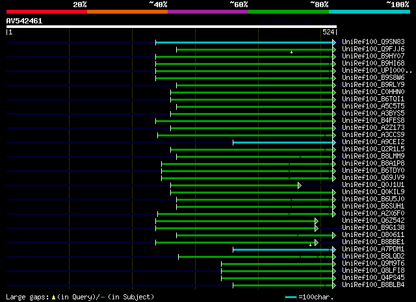Click the ~40% legend label

pos(159,5)
